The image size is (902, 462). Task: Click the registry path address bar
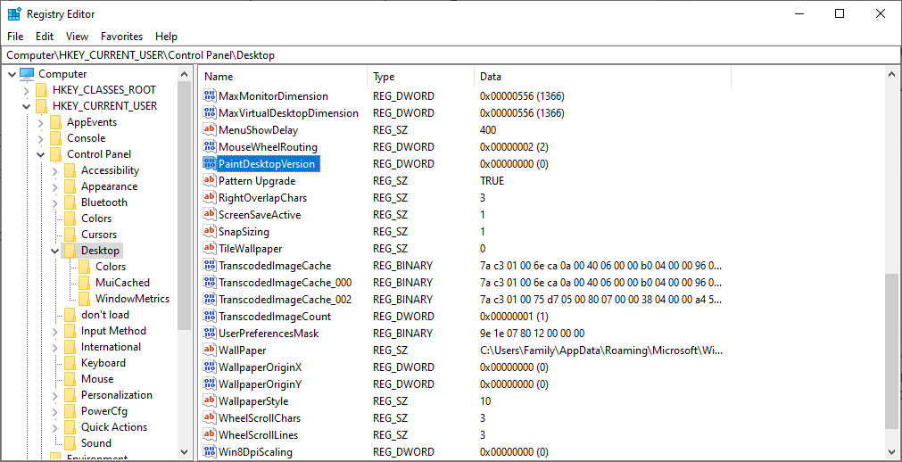tap(451, 55)
